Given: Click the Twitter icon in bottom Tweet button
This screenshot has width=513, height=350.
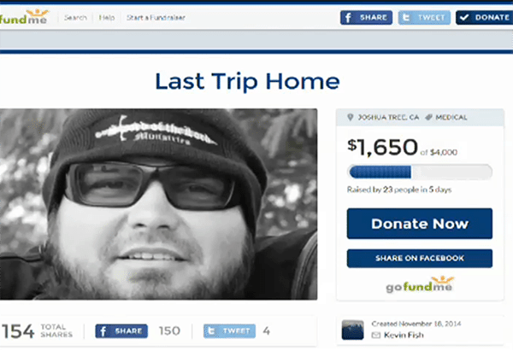Looking at the screenshot, I should 211,331.
